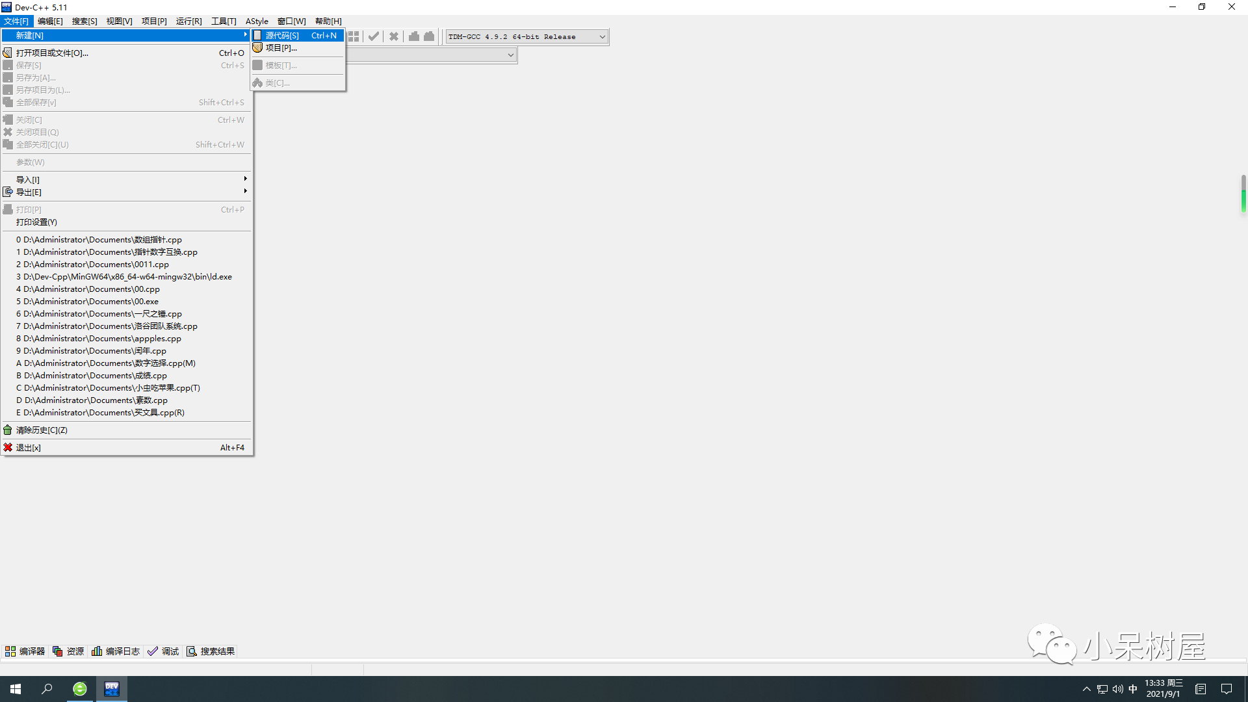Open 打印设置(Y) menu item

pyautogui.click(x=36, y=222)
